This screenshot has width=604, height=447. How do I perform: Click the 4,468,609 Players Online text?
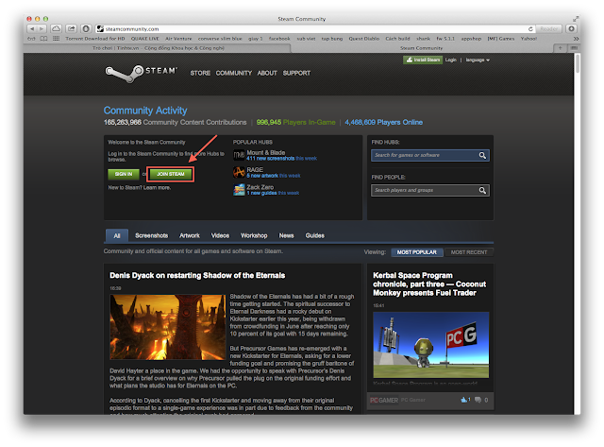(383, 122)
